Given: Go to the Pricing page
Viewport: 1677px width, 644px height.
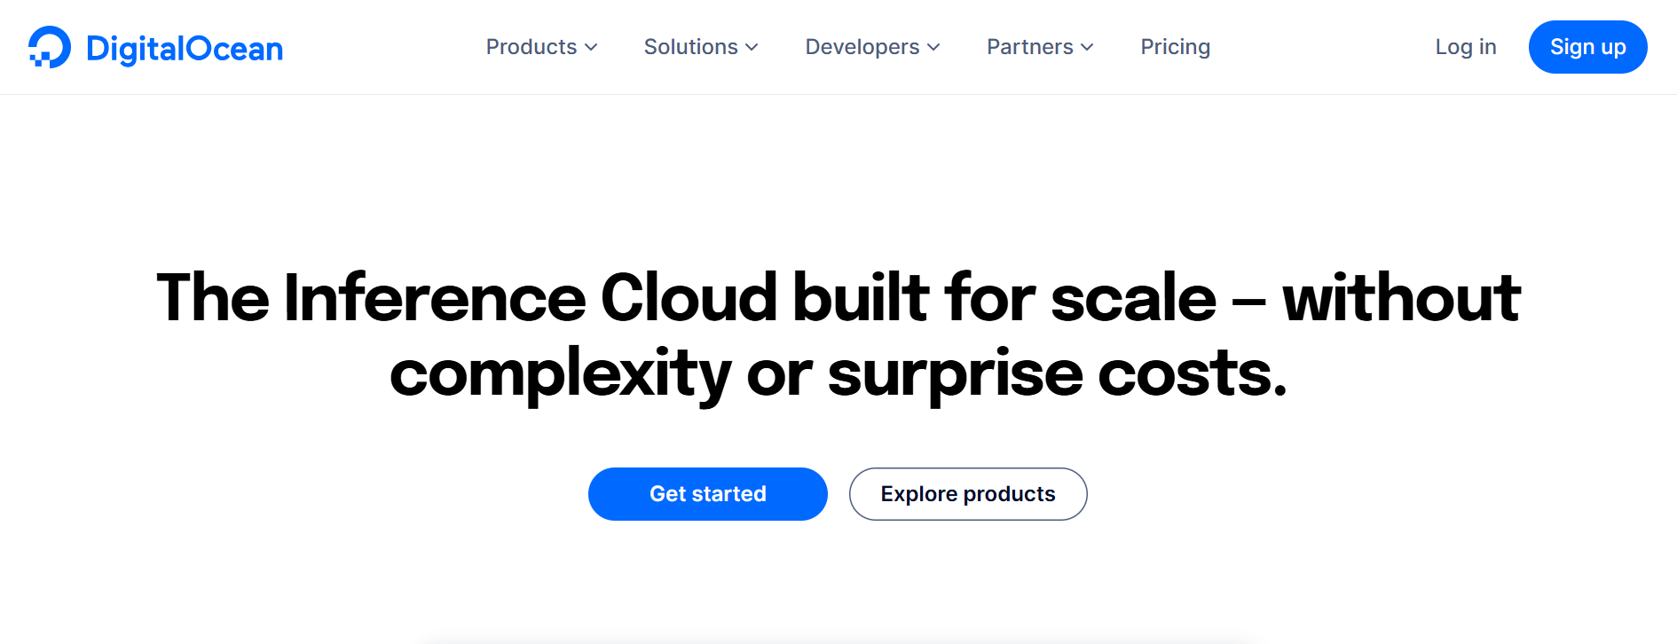Looking at the screenshot, I should pyautogui.click(x=1175, y=47).
